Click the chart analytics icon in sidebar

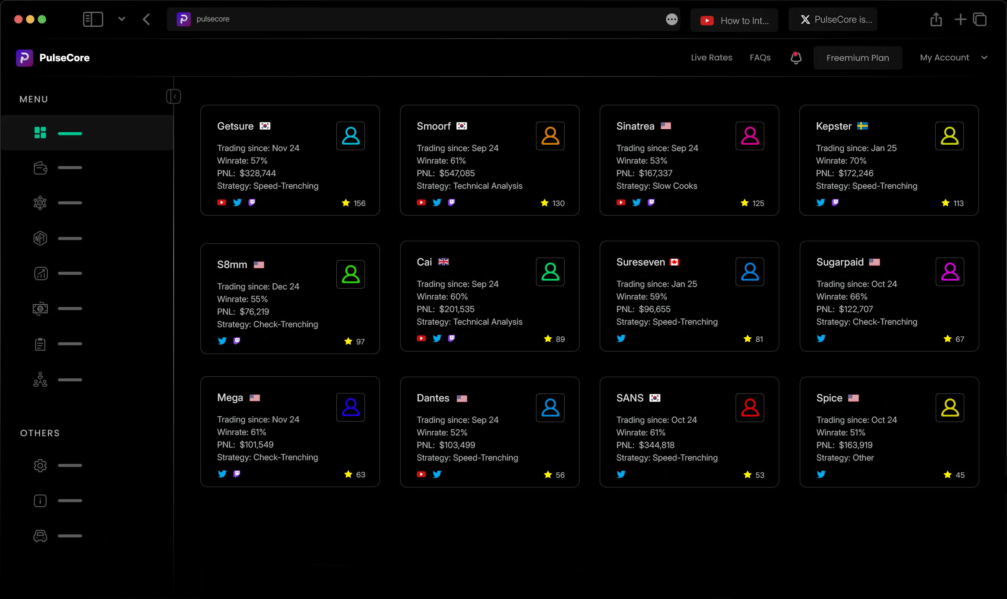(40, 273)
